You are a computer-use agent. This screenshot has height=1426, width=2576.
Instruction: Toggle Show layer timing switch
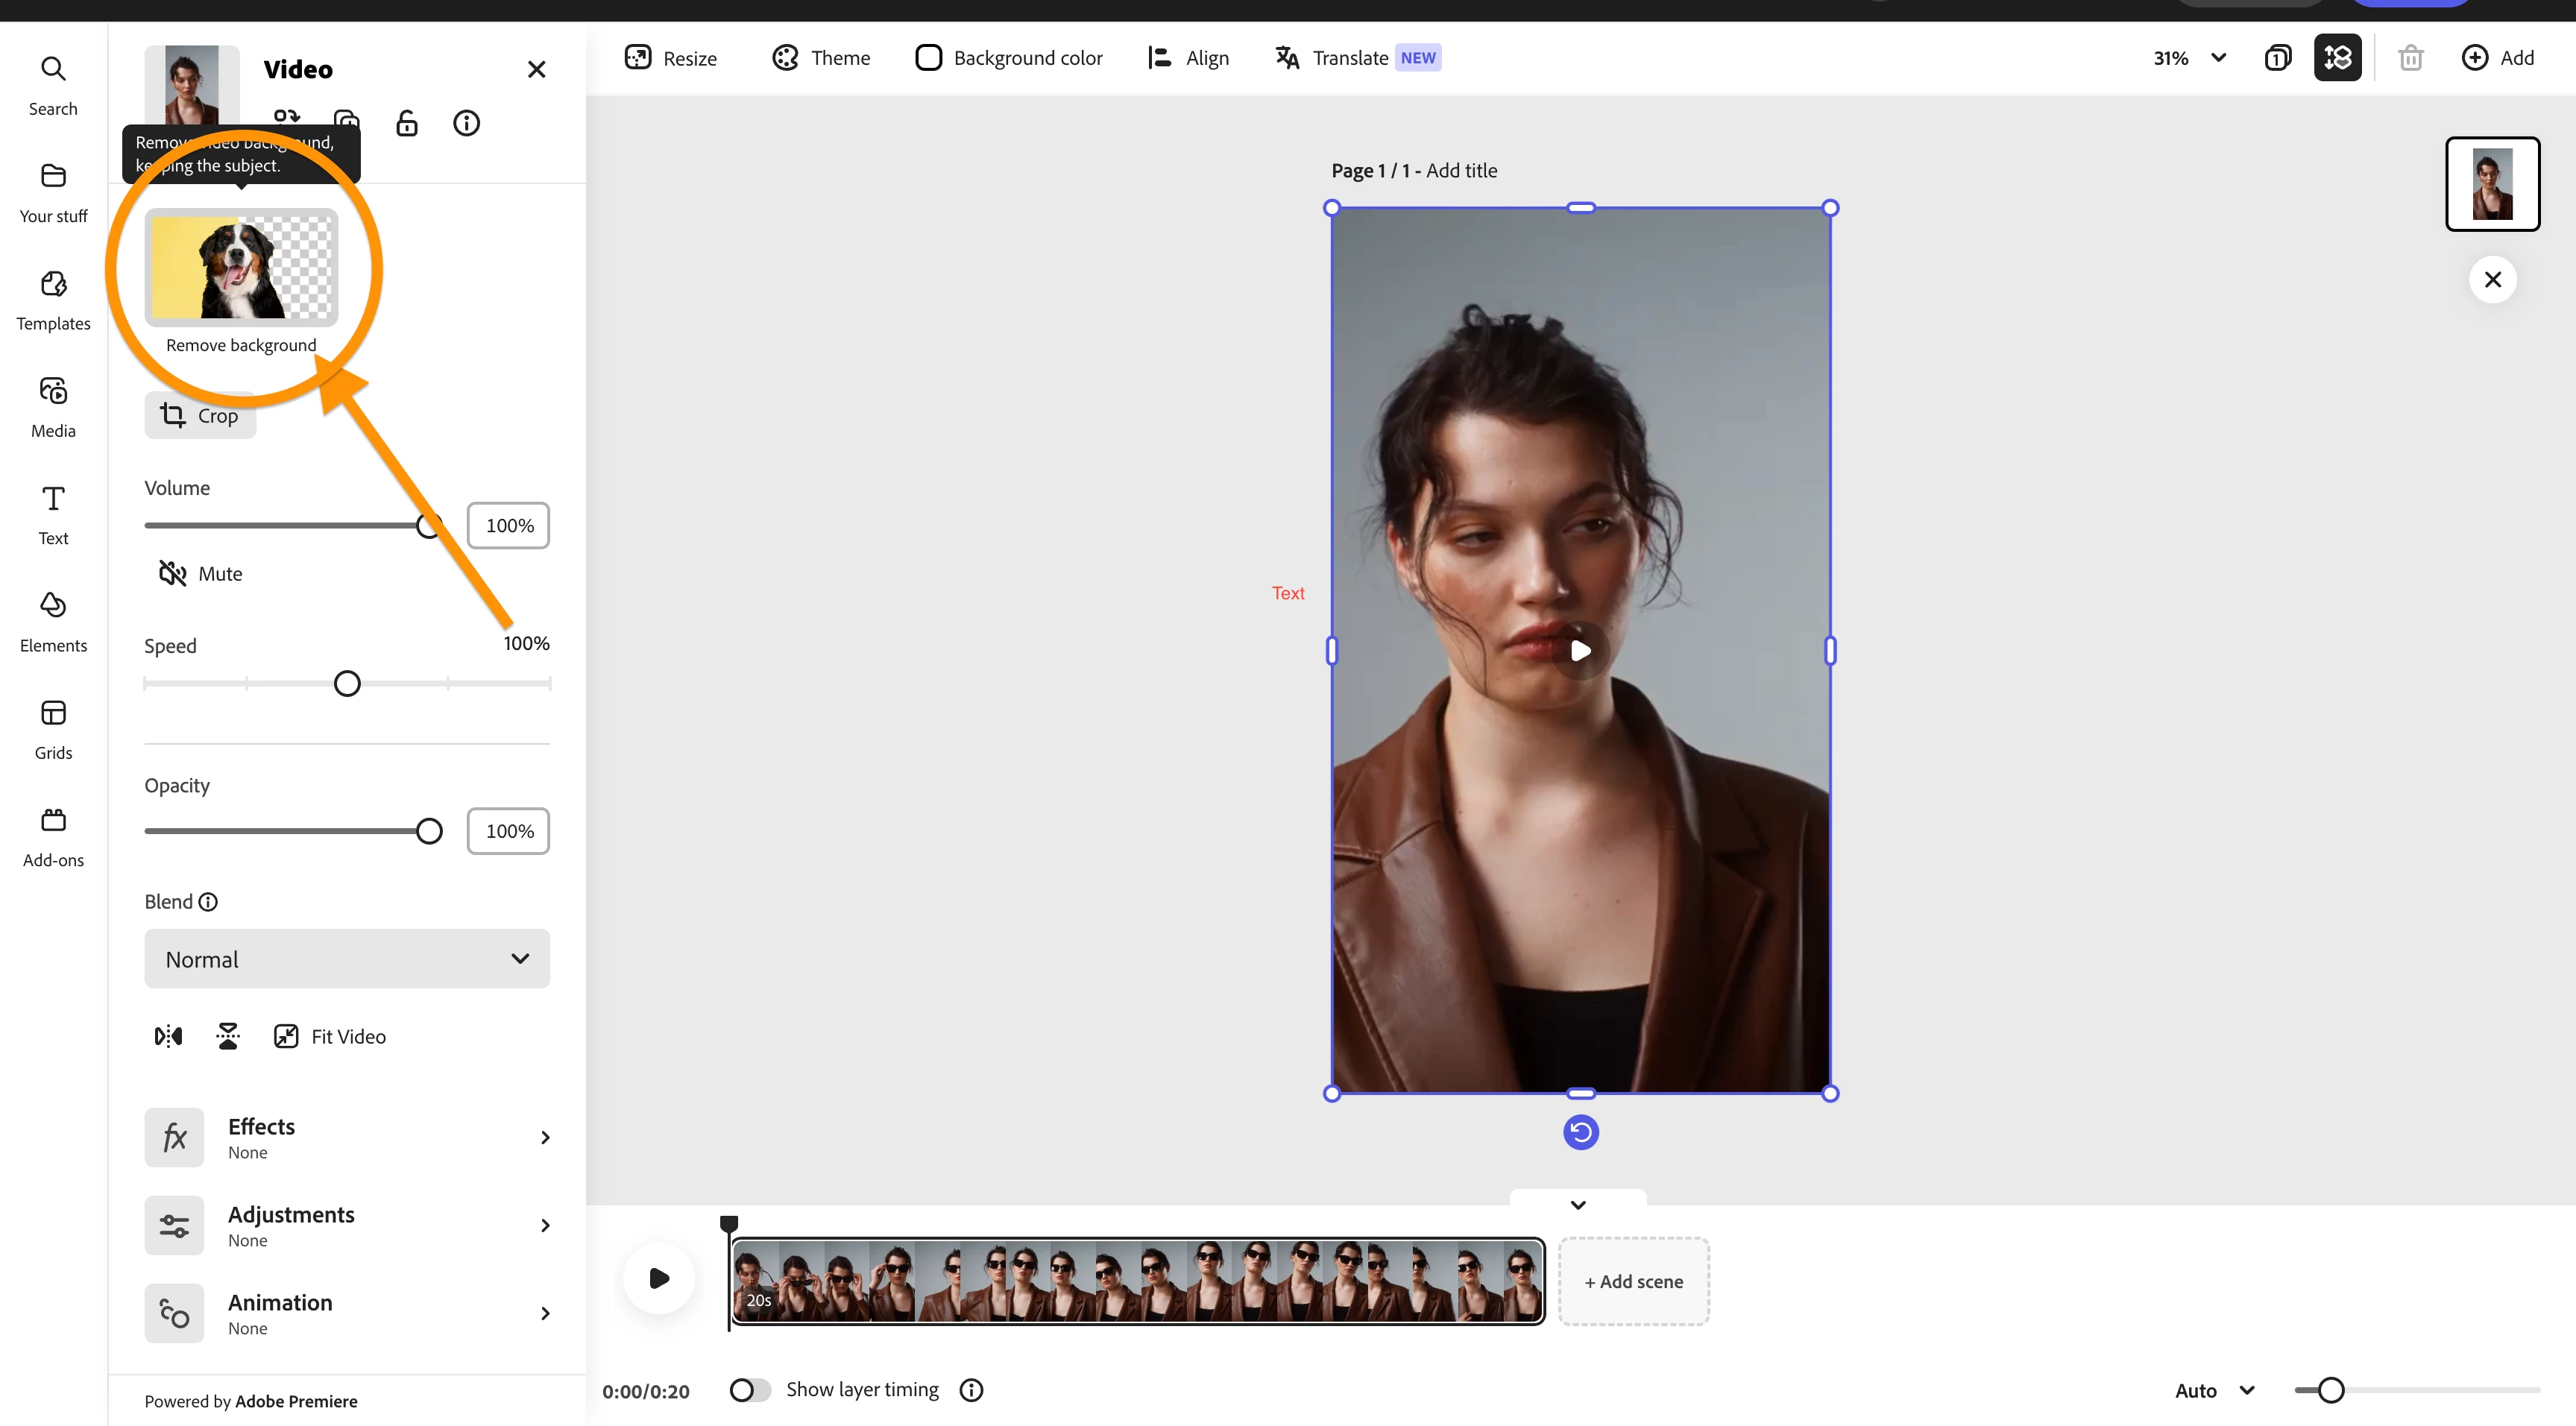(749, 1389)
